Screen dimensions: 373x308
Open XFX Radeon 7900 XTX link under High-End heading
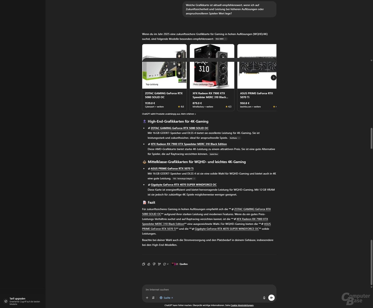click(188, 144)
